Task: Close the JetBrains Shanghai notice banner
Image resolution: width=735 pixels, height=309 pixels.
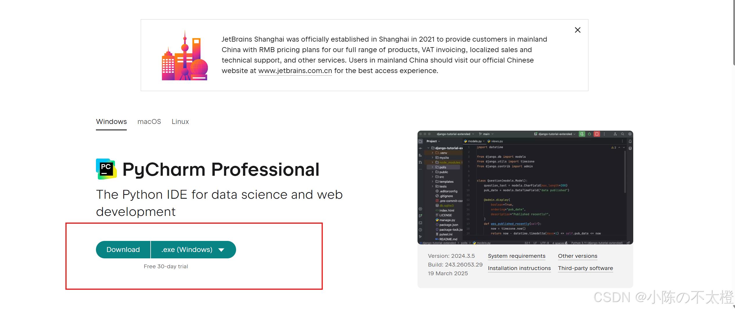Action: click(577, 30)
